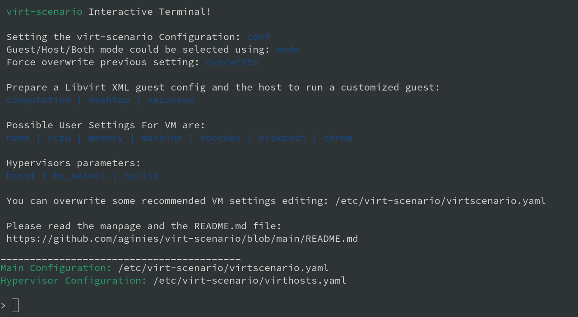Viewport: 578px width, 317px height.
Task: Select the 'desktop' scenario keyword
Action: point(109,100)
